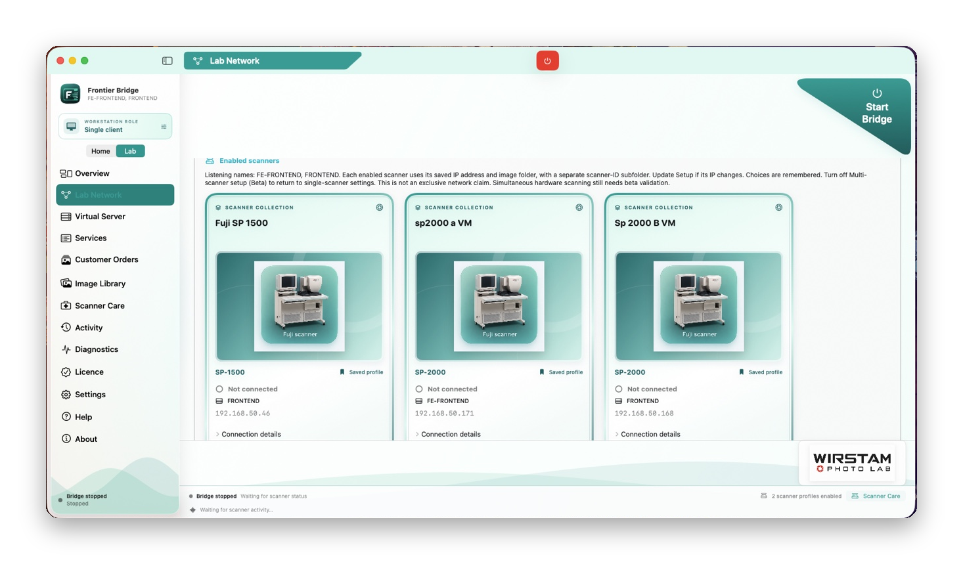Click the IP address 192.168.50.46
The image size is (963, 564).
tap(242, 414)
